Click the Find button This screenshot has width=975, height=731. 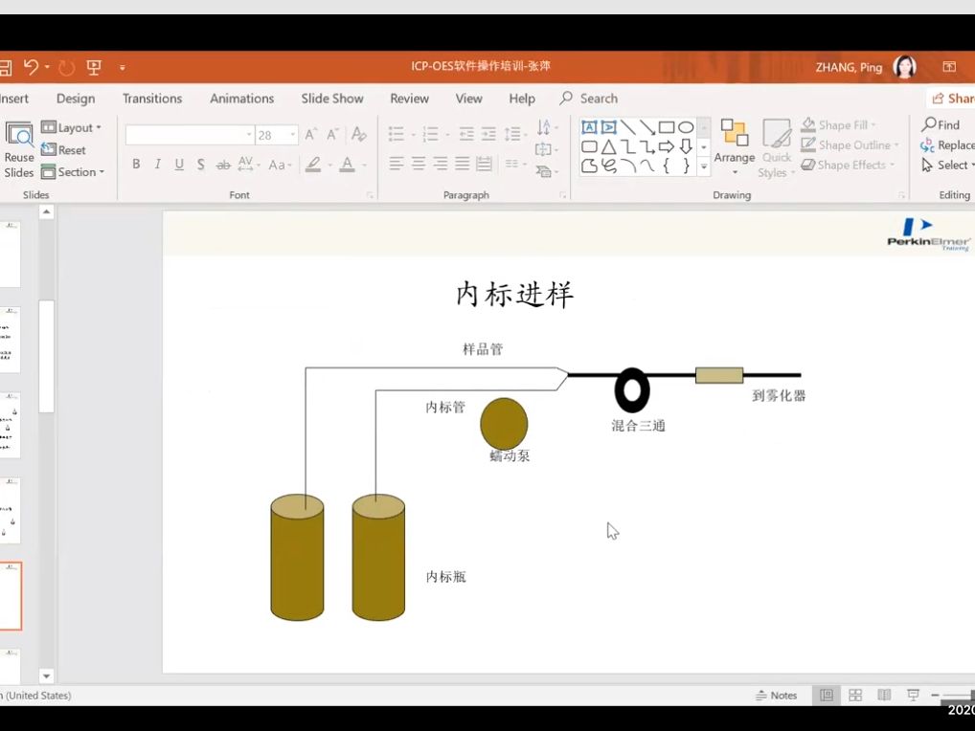pos(941,124)
